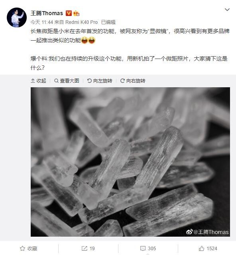The width and height of the screenshot is (236, 255).
Task: Click the magnifier icon beside 查看大图
Action: click(x=56, y=80)
